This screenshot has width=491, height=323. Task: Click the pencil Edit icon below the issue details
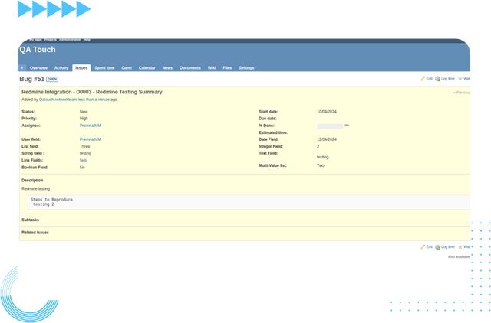click(x=423, y=247)
